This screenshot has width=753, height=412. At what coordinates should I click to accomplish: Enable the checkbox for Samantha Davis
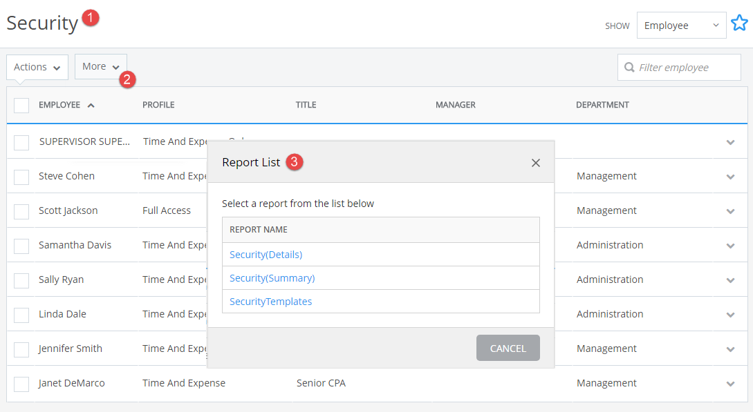click(21, 245)
